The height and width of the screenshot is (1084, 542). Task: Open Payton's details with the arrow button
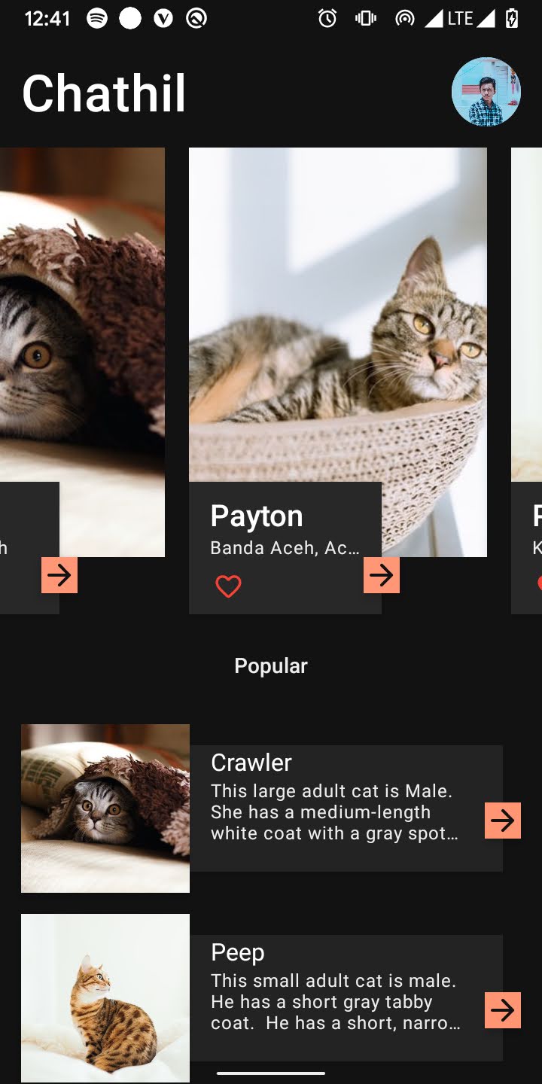[382, 575]
